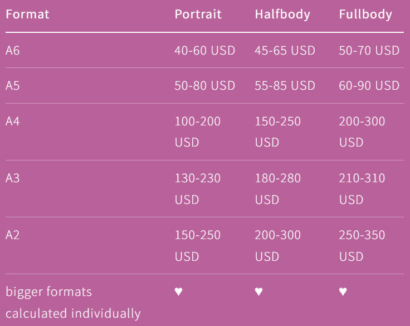Click the heart icon under Portrait column
Screen dimensions: 410x326
coord(178,291)
